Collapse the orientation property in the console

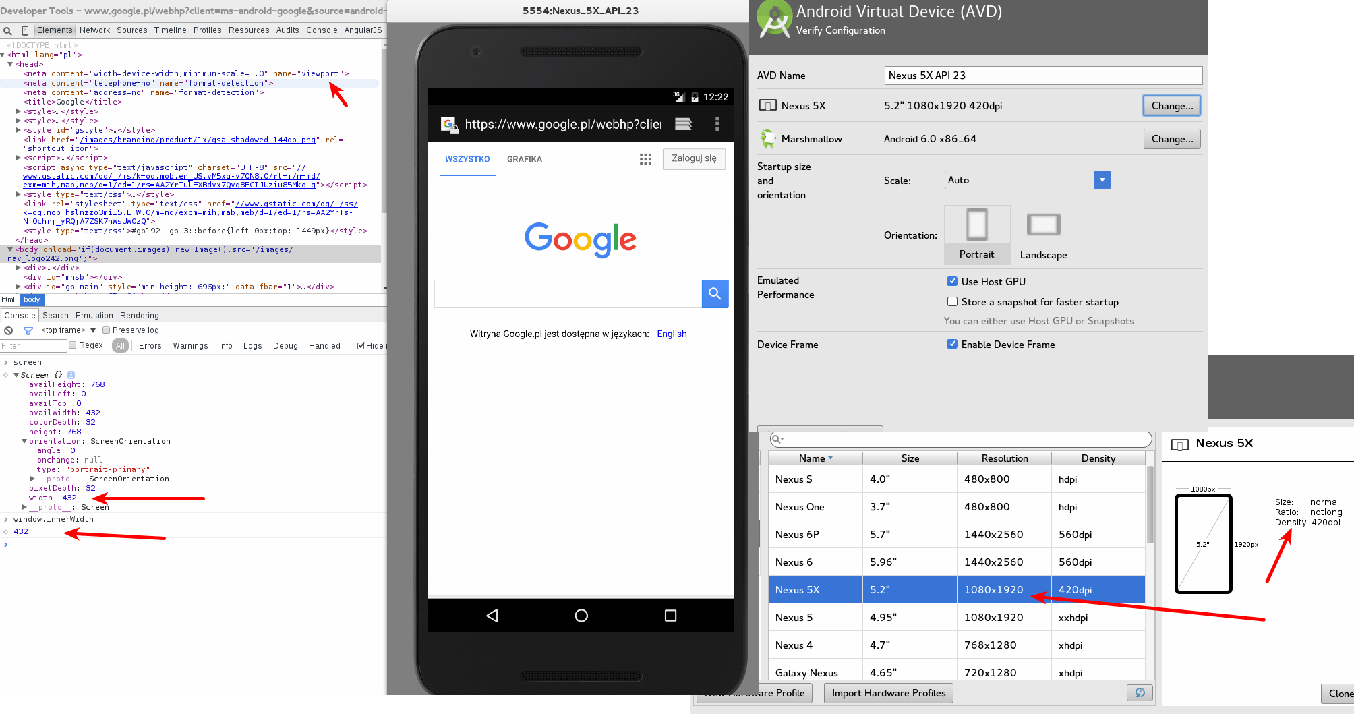click(x=24, y=441)
